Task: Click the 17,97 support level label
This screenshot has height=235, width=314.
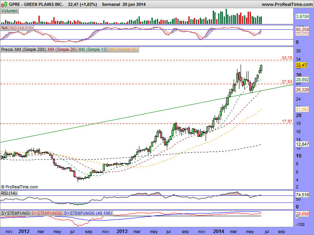Action: [x=287, y=121]
